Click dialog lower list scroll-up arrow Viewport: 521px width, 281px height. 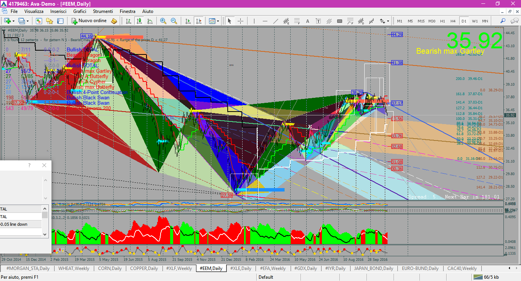click(45, 208)
